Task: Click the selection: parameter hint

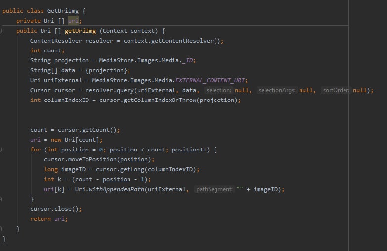Action: click(x=218, y=90)
